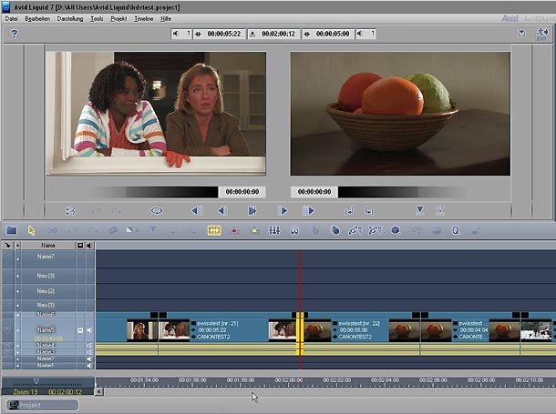Open the track header arrow menu
Viewport: 556px width, 414px height.
[x=9, y=246]
